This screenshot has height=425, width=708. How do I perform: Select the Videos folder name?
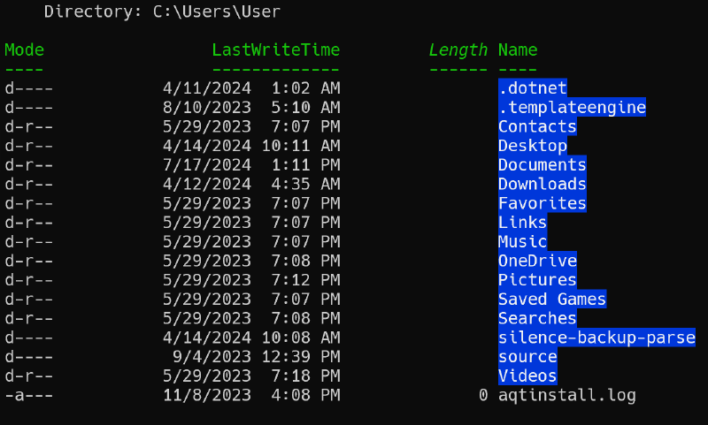pos(527,376)
